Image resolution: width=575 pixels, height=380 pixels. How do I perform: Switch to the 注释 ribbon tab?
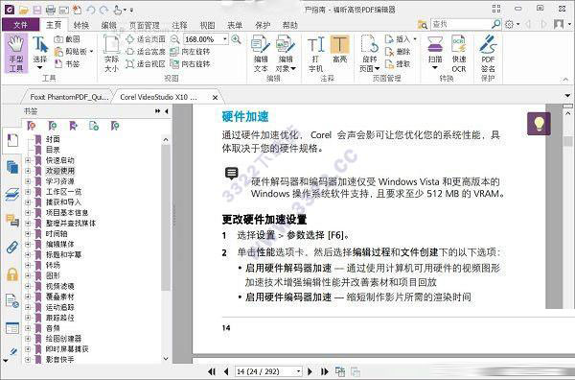[179, 25]
